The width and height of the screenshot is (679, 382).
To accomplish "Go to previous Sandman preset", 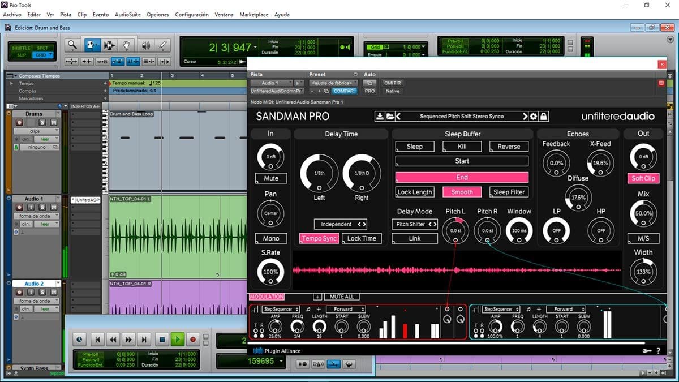I will pos(398,117).
